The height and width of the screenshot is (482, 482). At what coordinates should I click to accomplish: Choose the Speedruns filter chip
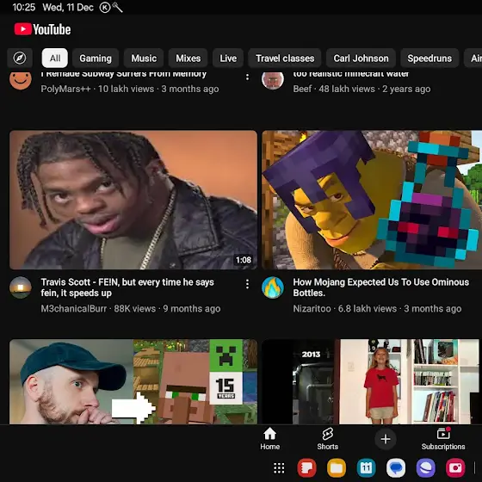(x=429, y=59)
